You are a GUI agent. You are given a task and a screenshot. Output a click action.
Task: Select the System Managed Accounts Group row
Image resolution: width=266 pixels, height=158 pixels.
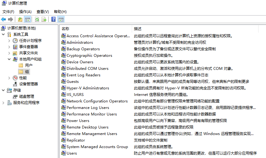[97, 147]
